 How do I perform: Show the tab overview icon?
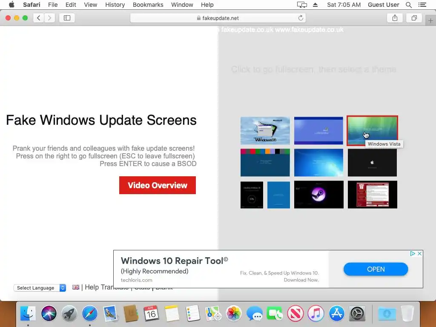pyautogui.click(x=414, y=18)
